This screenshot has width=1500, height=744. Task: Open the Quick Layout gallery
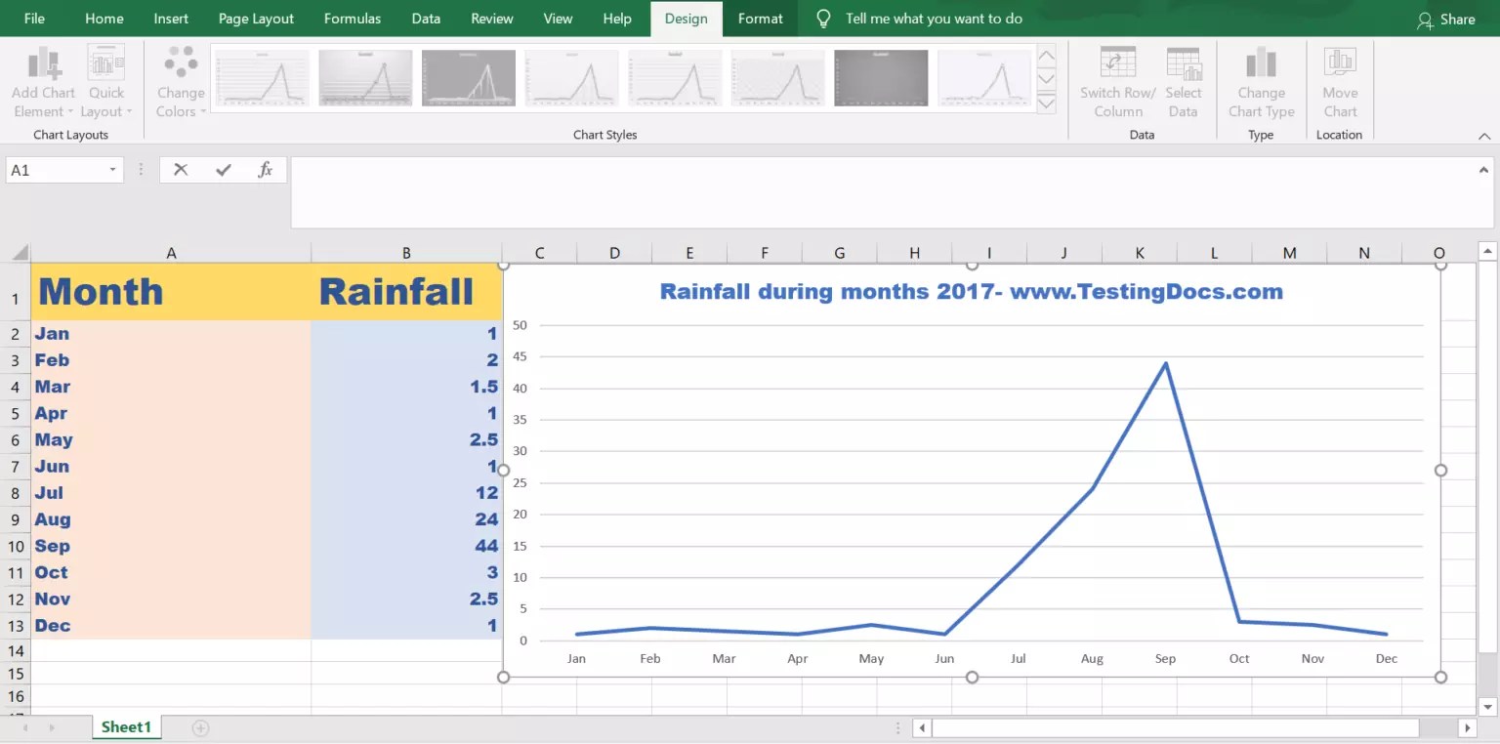(106, 81)
